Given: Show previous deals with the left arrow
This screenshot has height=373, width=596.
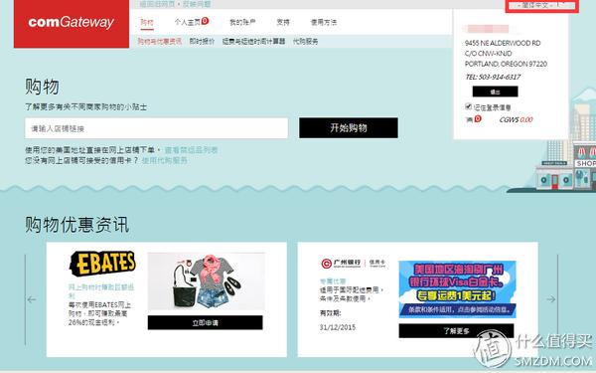Looking at the screenshot, I should click(32, 300).
